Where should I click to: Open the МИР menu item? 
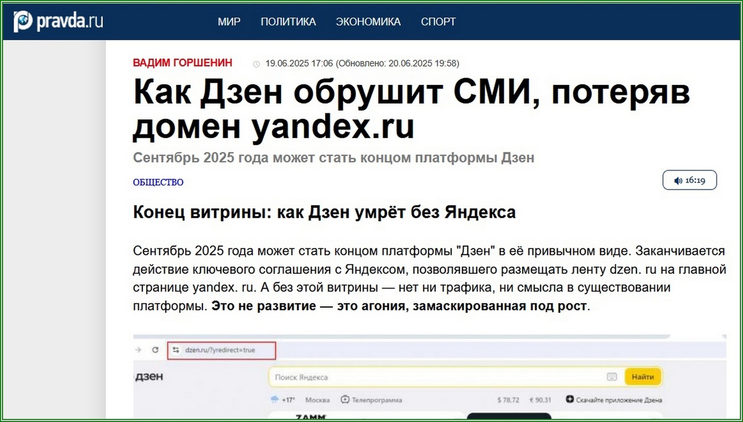[x=229, y=22]
